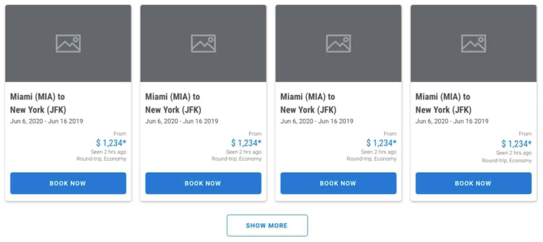Click Round-trip, Economy text on the fourth card

507,160
